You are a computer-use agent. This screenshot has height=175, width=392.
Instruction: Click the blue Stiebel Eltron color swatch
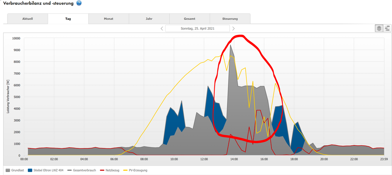[x=30, y=170]
